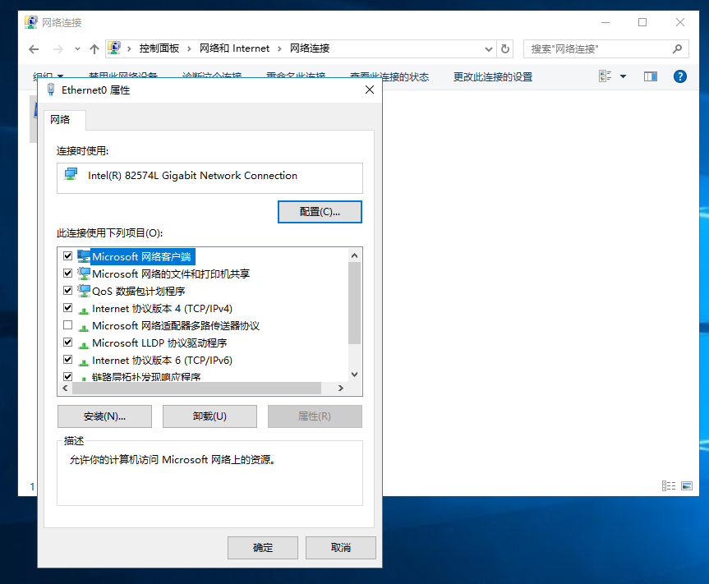The image size is (709, 584).
Task: Toggle the preview pane icon
Action: click(x=651, y=76)
